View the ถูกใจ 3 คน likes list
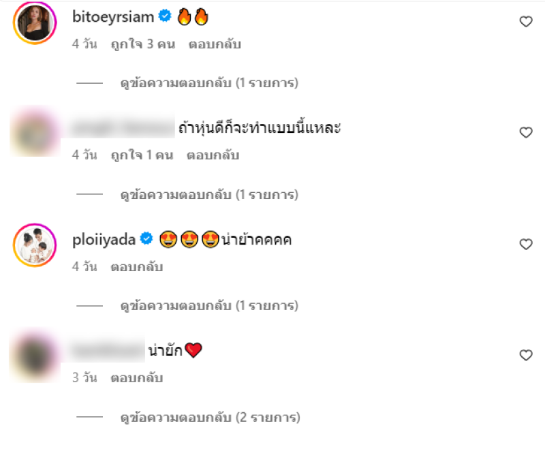The image size is (545, 449). 143,44
